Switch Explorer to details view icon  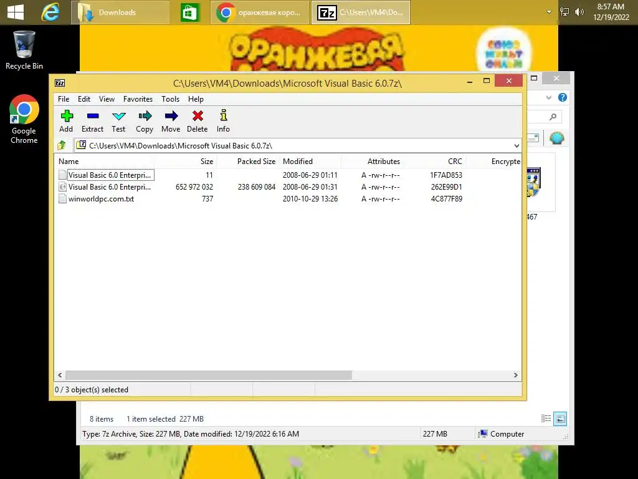[546, 419]
